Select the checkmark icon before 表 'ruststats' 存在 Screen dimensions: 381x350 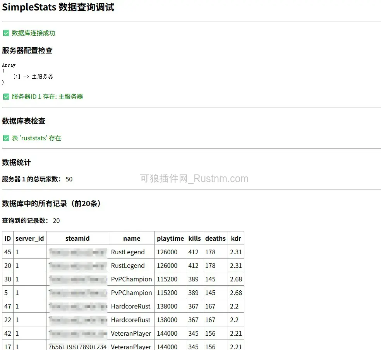coord(6,138)
